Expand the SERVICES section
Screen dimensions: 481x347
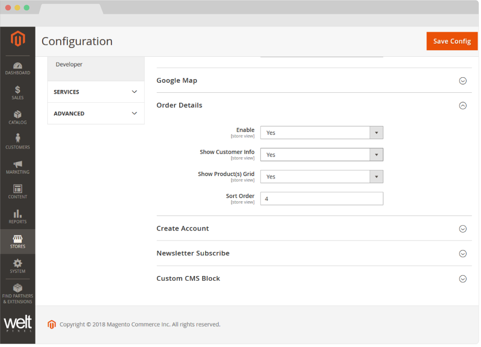coord(95,92)
